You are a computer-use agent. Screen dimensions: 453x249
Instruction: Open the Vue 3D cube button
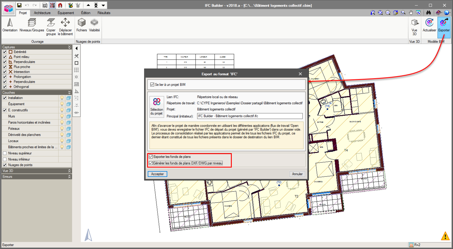[x=414, y=27]
